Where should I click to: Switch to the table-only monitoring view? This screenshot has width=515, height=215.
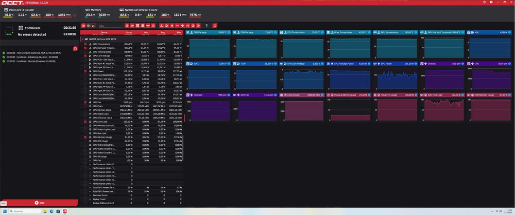tap(89, 26)
